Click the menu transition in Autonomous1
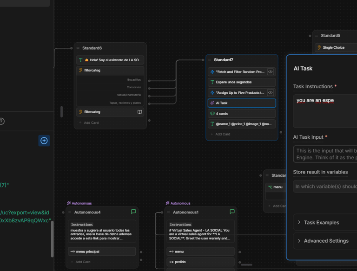 tap(201, 252)
